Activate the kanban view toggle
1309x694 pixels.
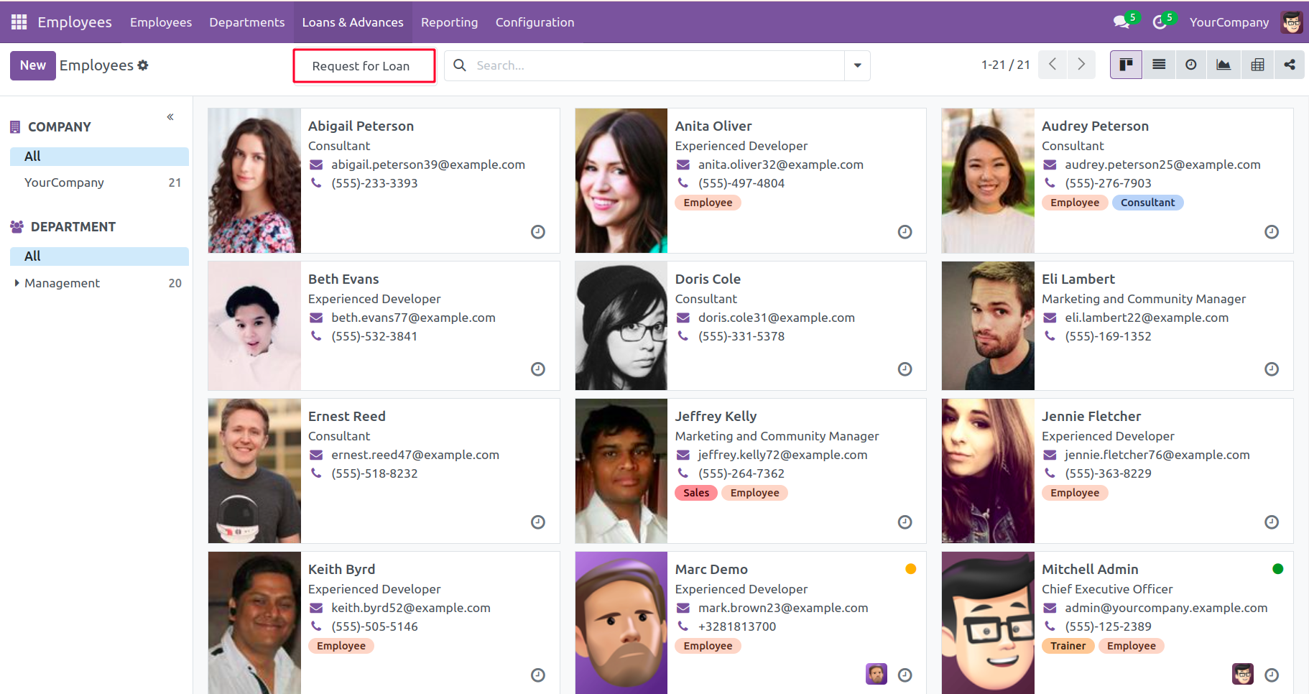tap(1126, 65)
